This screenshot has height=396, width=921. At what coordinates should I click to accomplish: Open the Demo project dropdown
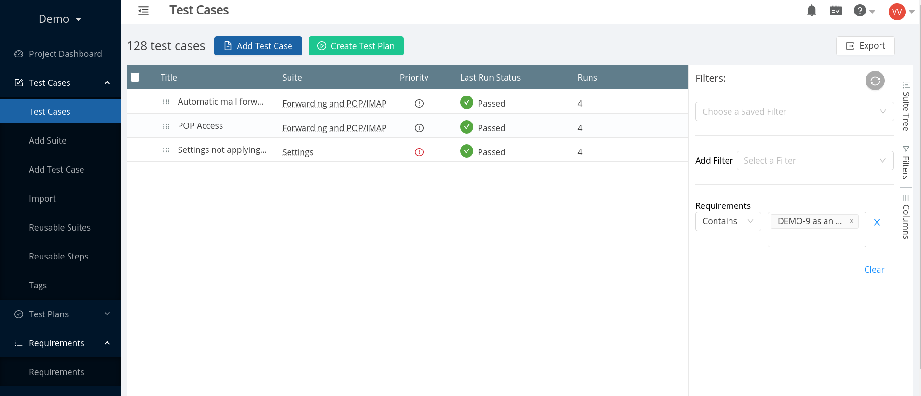tap(60, 19)
